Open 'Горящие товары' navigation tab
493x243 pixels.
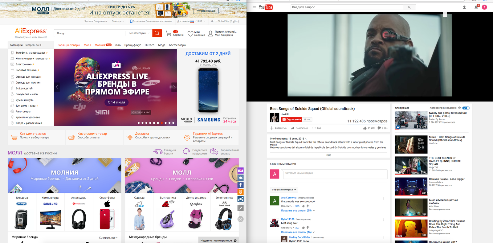(69, 45)
